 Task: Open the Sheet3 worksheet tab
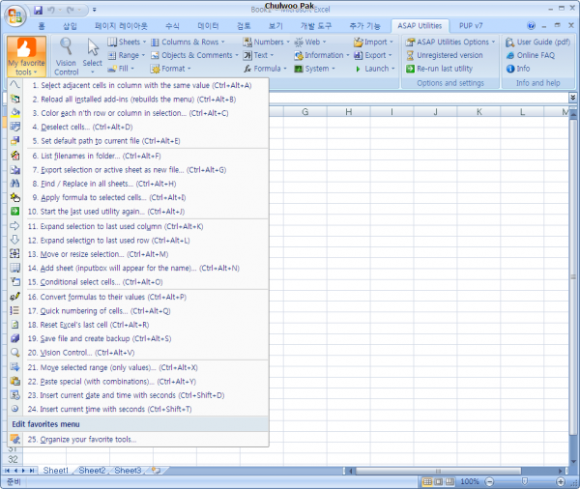point(128,471)
